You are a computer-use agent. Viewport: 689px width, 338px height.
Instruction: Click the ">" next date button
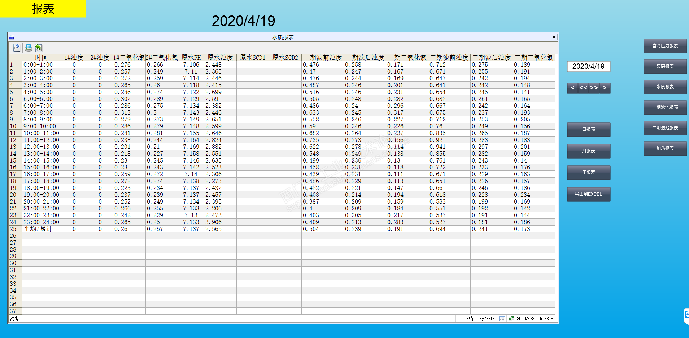605,88
